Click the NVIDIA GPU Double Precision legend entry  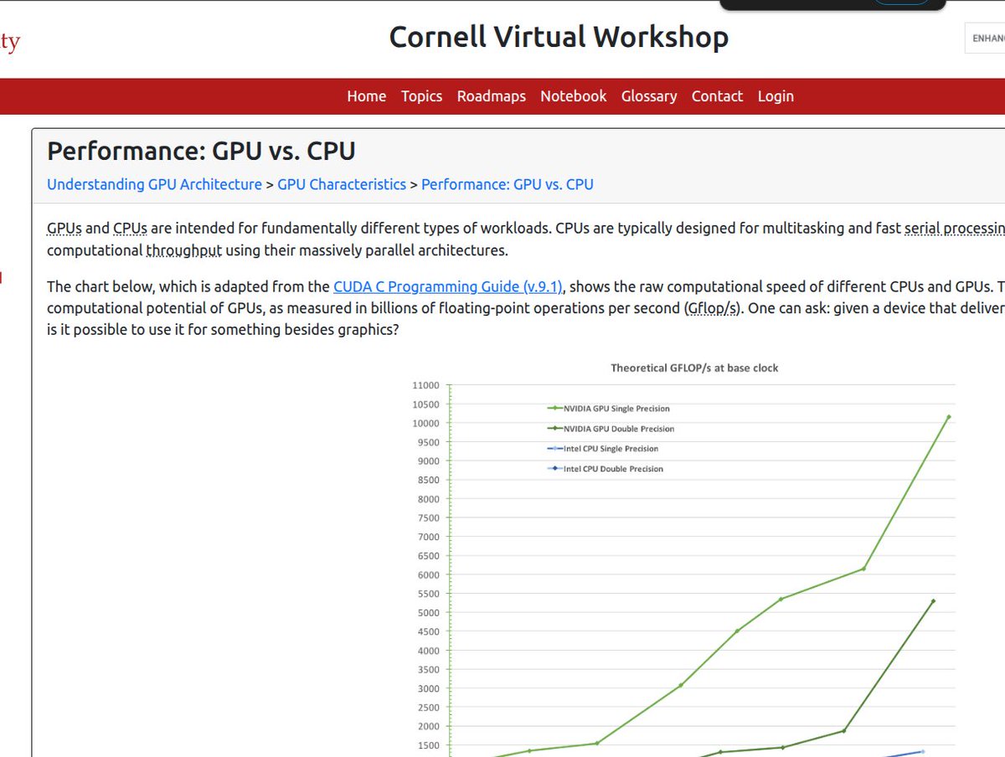click(x=611, y=429)
